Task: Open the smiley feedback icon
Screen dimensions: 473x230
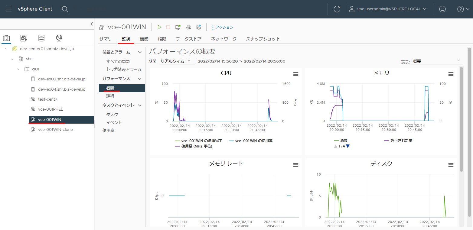Action: coord(442,9)
